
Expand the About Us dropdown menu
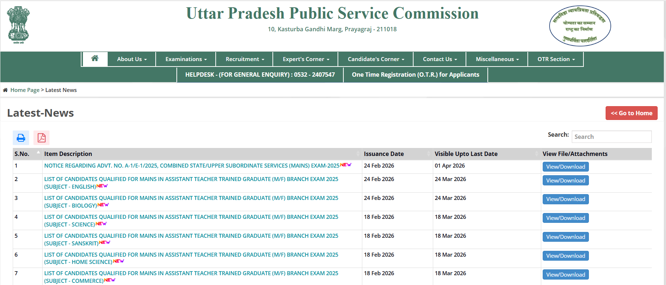(132, 59)
